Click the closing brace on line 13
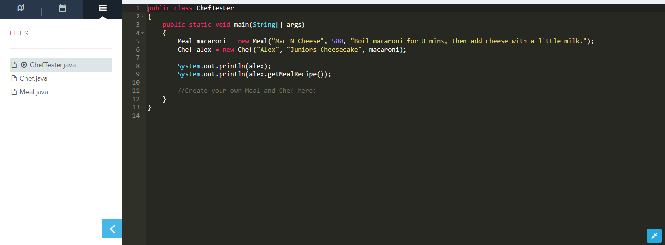This screenshot has height=245, width=665. pyautogui.click(x=150, y=107)
